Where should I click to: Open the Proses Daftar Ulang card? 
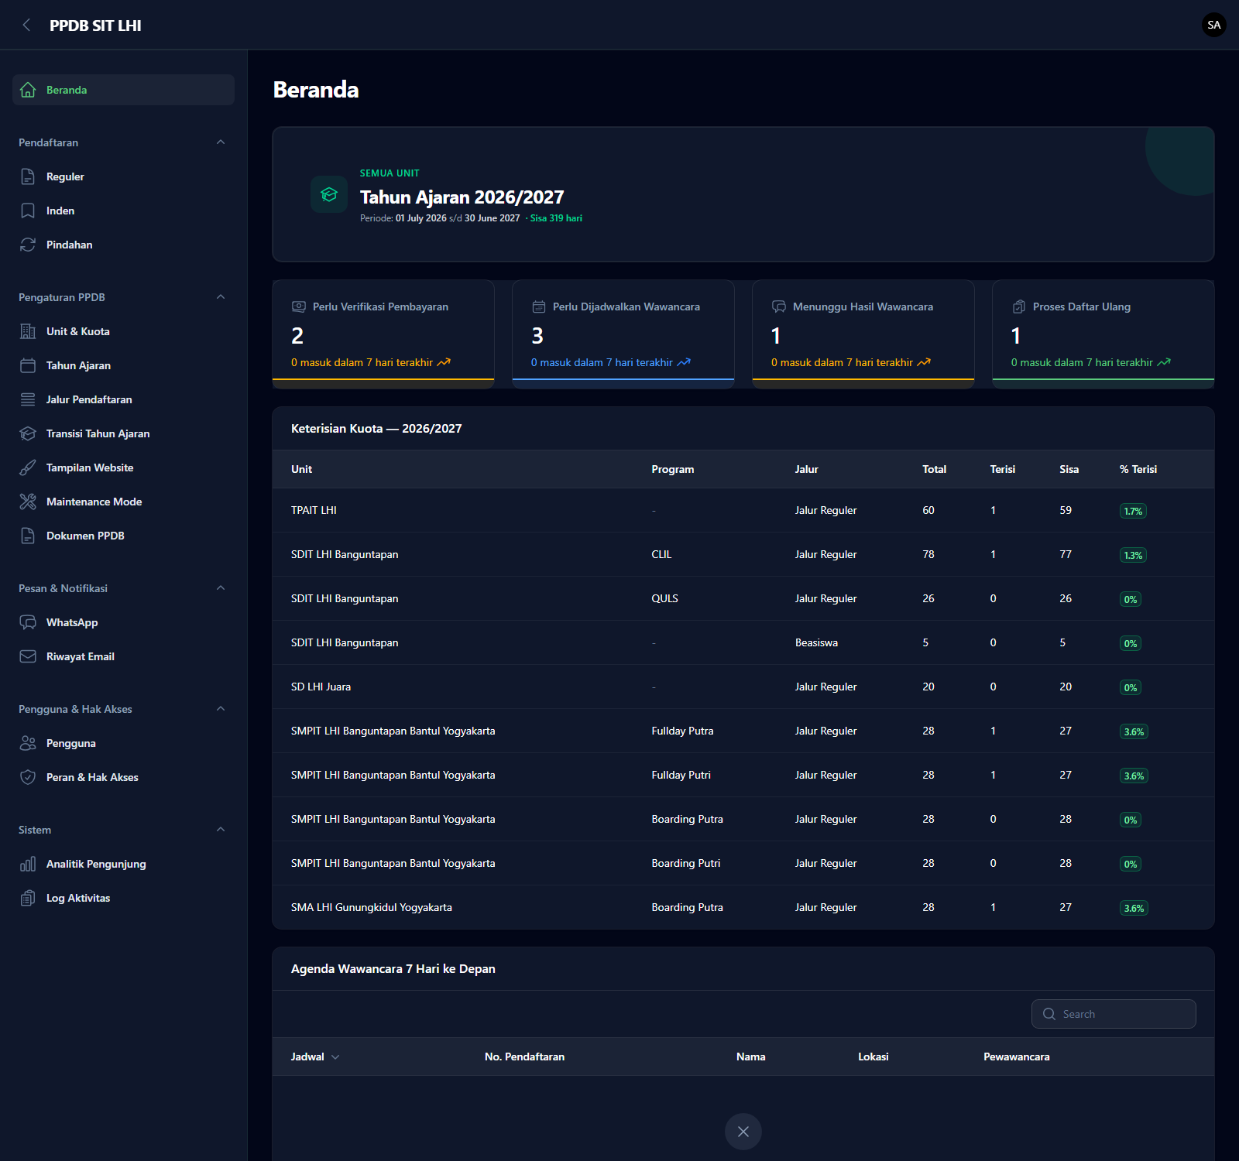[x=1103, y=334]
